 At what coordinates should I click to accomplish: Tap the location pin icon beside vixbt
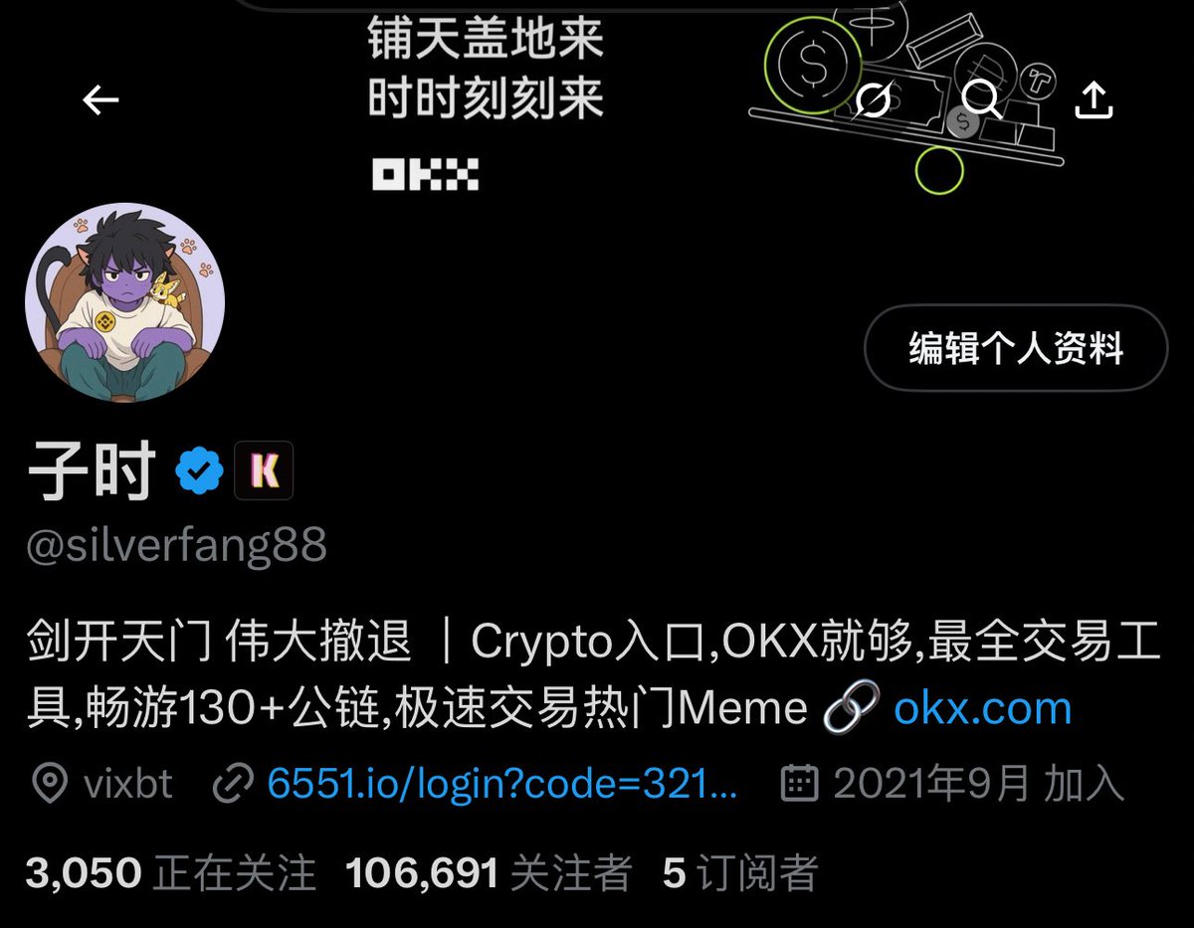click(x=48, y=785)
